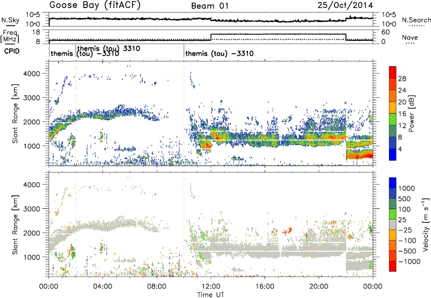Click the CPID label reading just "themis"
The height and width of the screenshot is (298, 431).
(62, 53)
